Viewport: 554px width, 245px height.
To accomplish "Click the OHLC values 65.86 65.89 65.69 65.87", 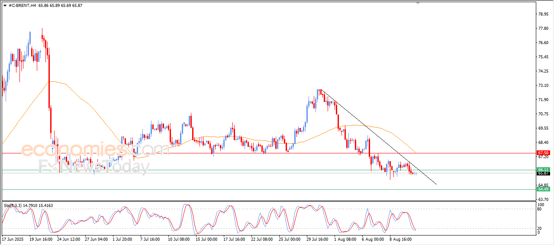I will click(60, 5).
